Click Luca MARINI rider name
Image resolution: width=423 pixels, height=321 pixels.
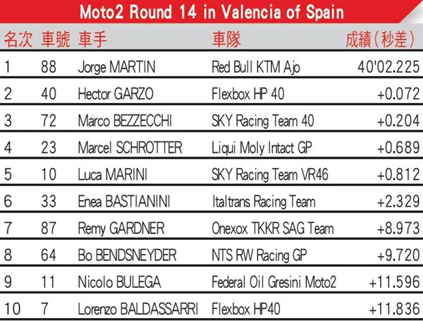pyautogui.click(x=113, y=174)
